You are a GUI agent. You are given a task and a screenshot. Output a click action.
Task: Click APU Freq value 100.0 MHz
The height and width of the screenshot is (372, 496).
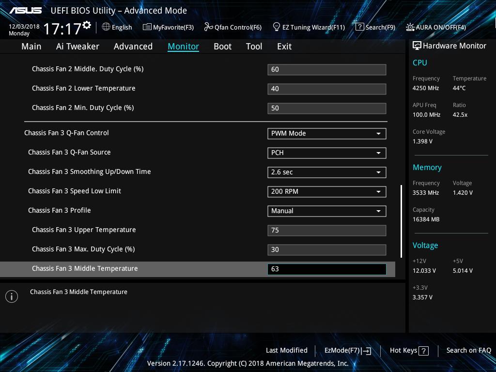click(x=426, y=115)
